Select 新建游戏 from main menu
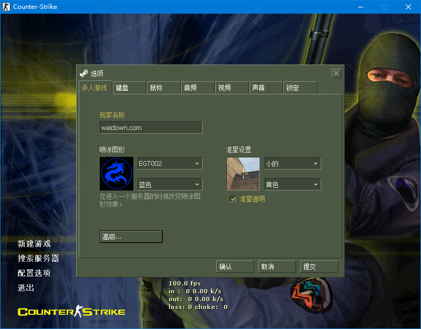The image size is (421, 329). (x=34, y=243)
